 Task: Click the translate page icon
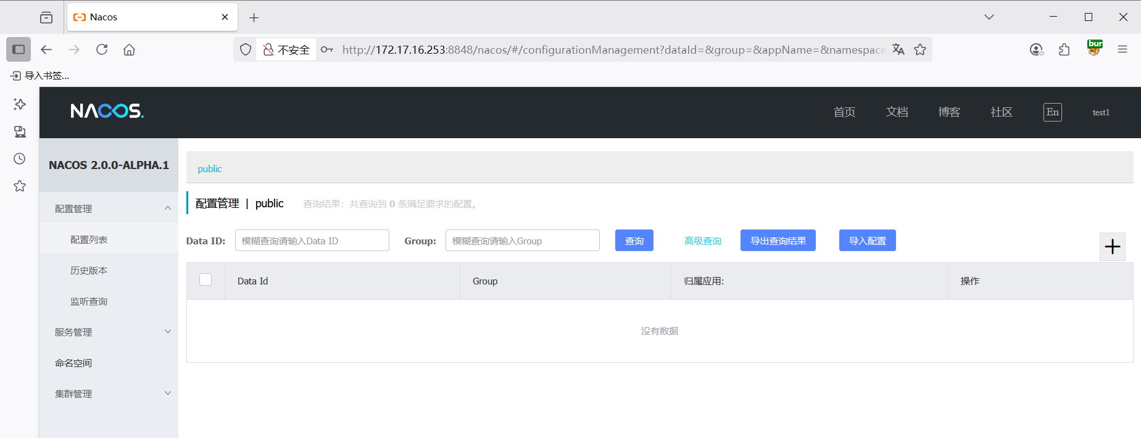[898, 49]
